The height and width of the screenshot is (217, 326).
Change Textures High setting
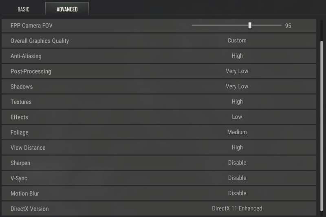tap(237, 102)
